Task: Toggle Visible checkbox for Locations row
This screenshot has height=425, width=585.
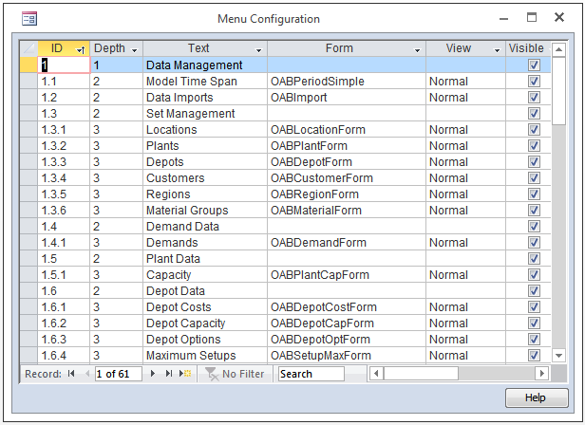Action: pyautogui.click(x=534, y=130)
